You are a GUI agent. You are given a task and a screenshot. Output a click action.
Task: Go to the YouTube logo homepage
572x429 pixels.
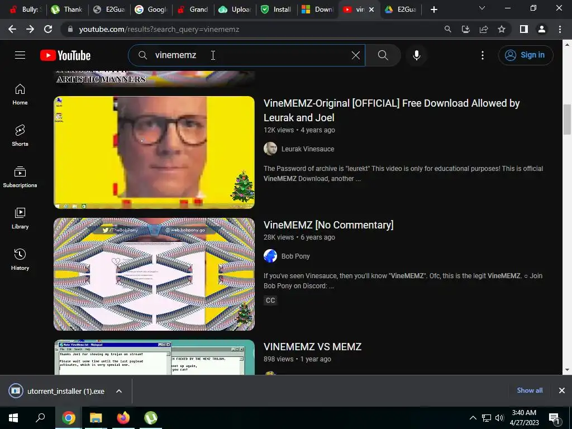pos(65,55)
